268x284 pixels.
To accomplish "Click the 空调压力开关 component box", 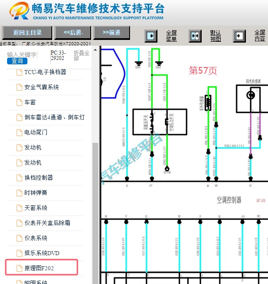I will (x=160, y=122).
